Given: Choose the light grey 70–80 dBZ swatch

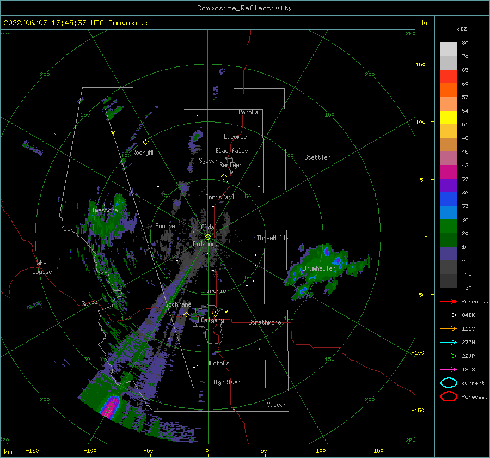Looking at the screenshot, I should 449,50.
